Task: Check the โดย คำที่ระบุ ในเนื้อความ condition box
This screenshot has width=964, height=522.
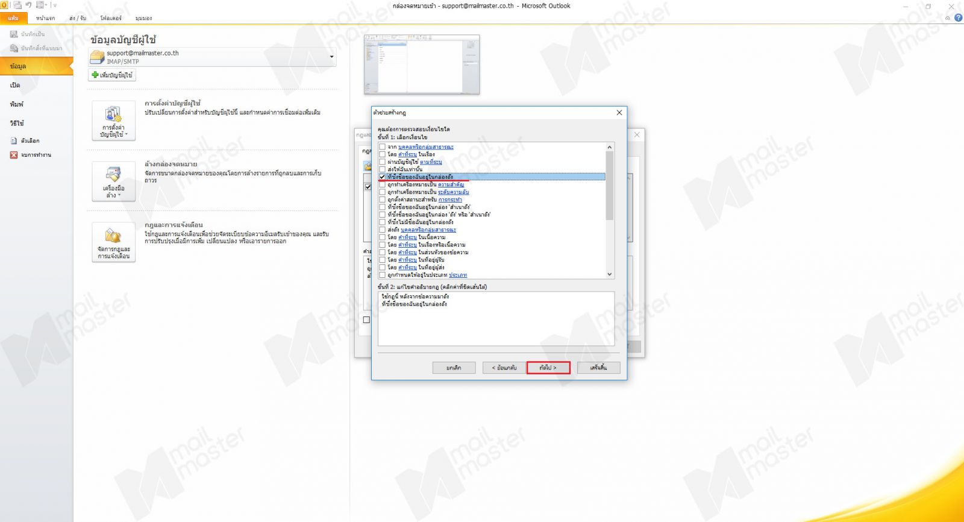Action: click(382, 237)
